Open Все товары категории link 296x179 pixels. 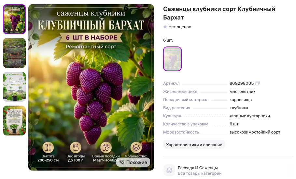click(200, 173)
